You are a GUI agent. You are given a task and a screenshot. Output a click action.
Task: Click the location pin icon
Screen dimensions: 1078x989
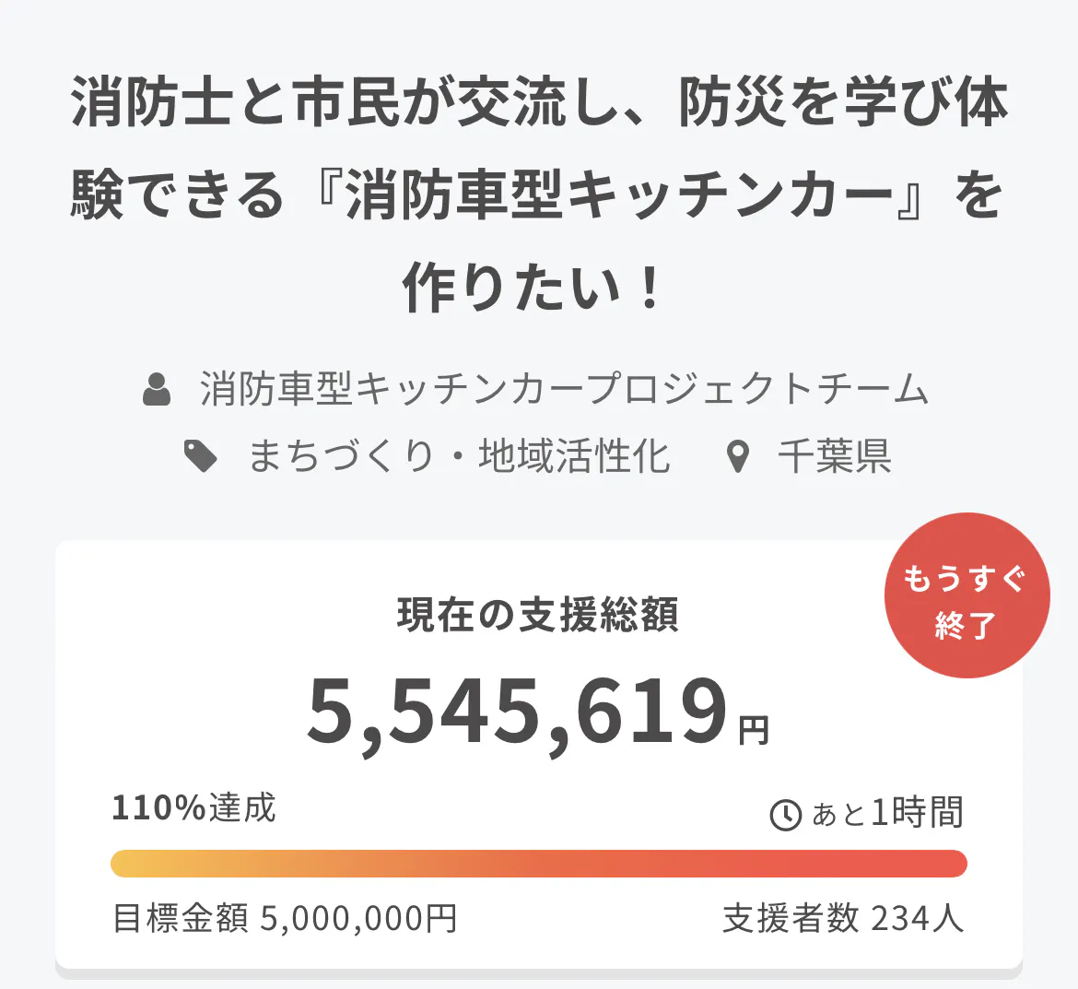[737, 456]
